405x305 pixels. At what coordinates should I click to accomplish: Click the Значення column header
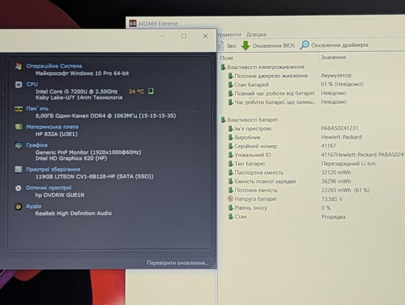click(x=333, y=57)
